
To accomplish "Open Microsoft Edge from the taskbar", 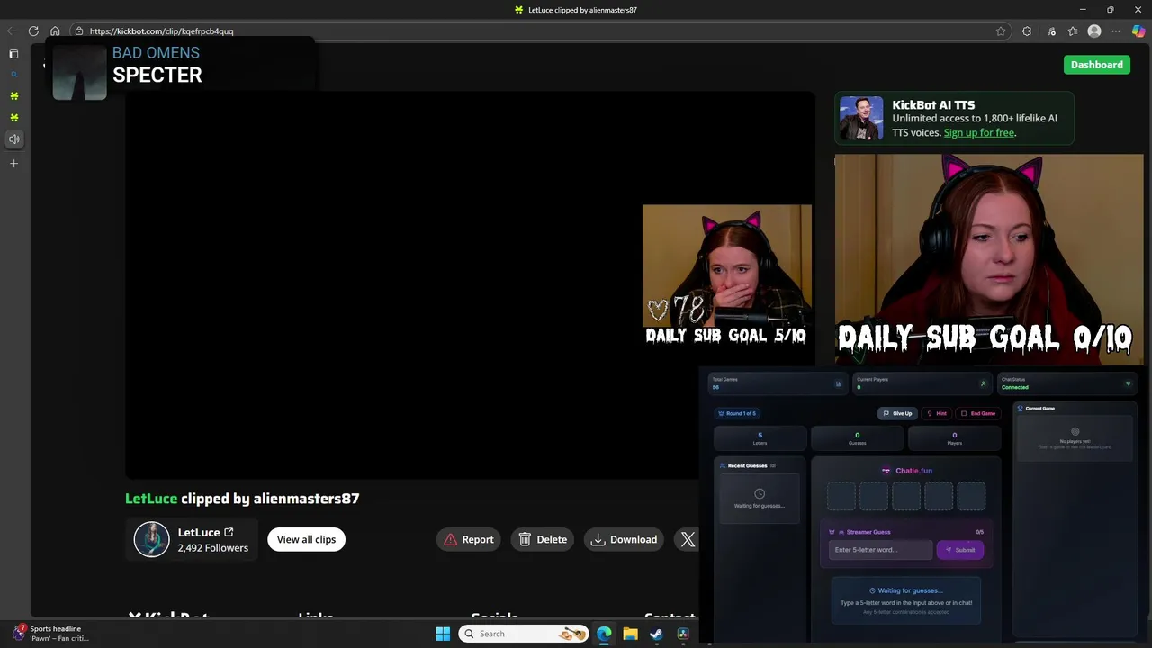I will [604, 634].
